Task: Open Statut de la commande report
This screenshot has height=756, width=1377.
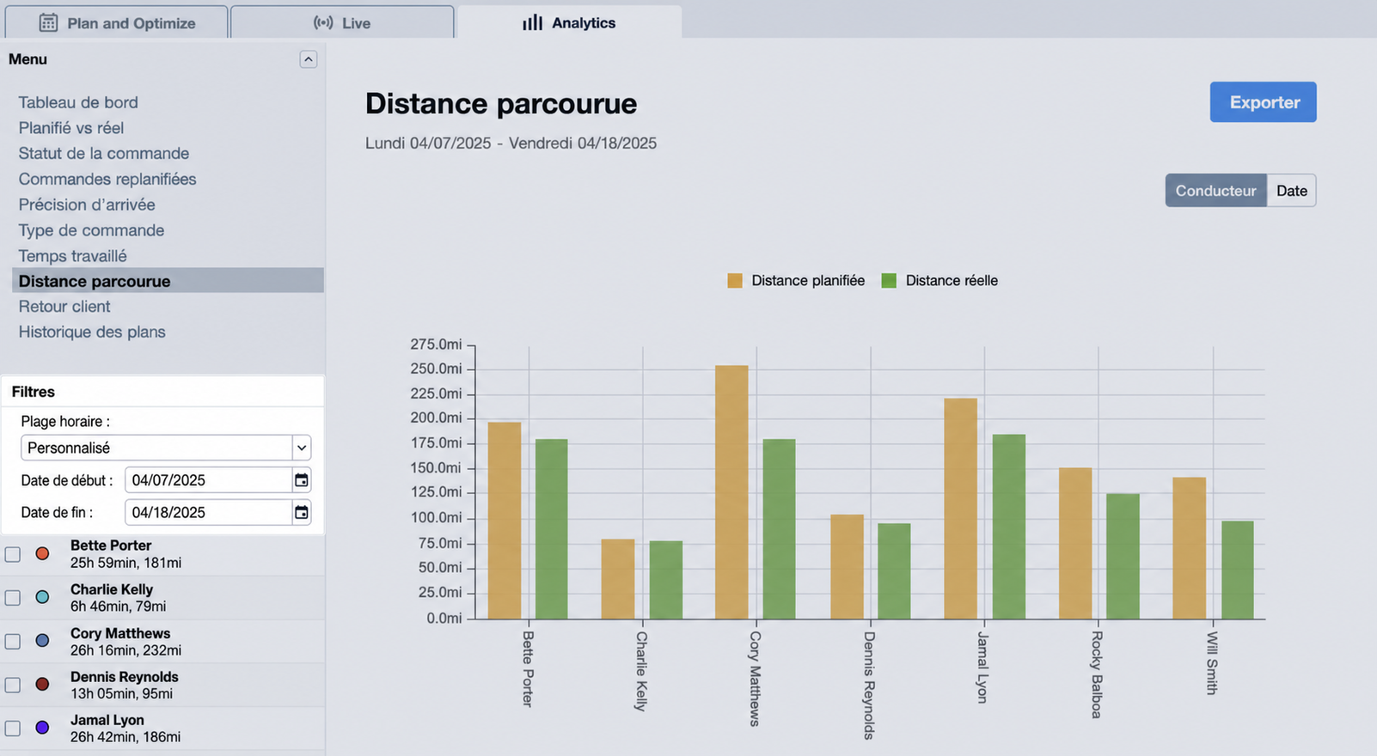Action: (104, 153)
